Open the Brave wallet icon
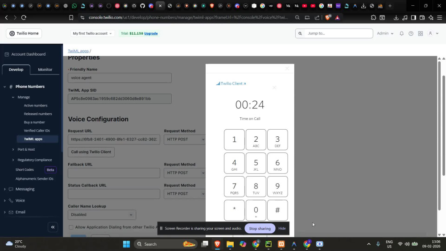The height and width of the screenshot is (251, 446). 422,18
